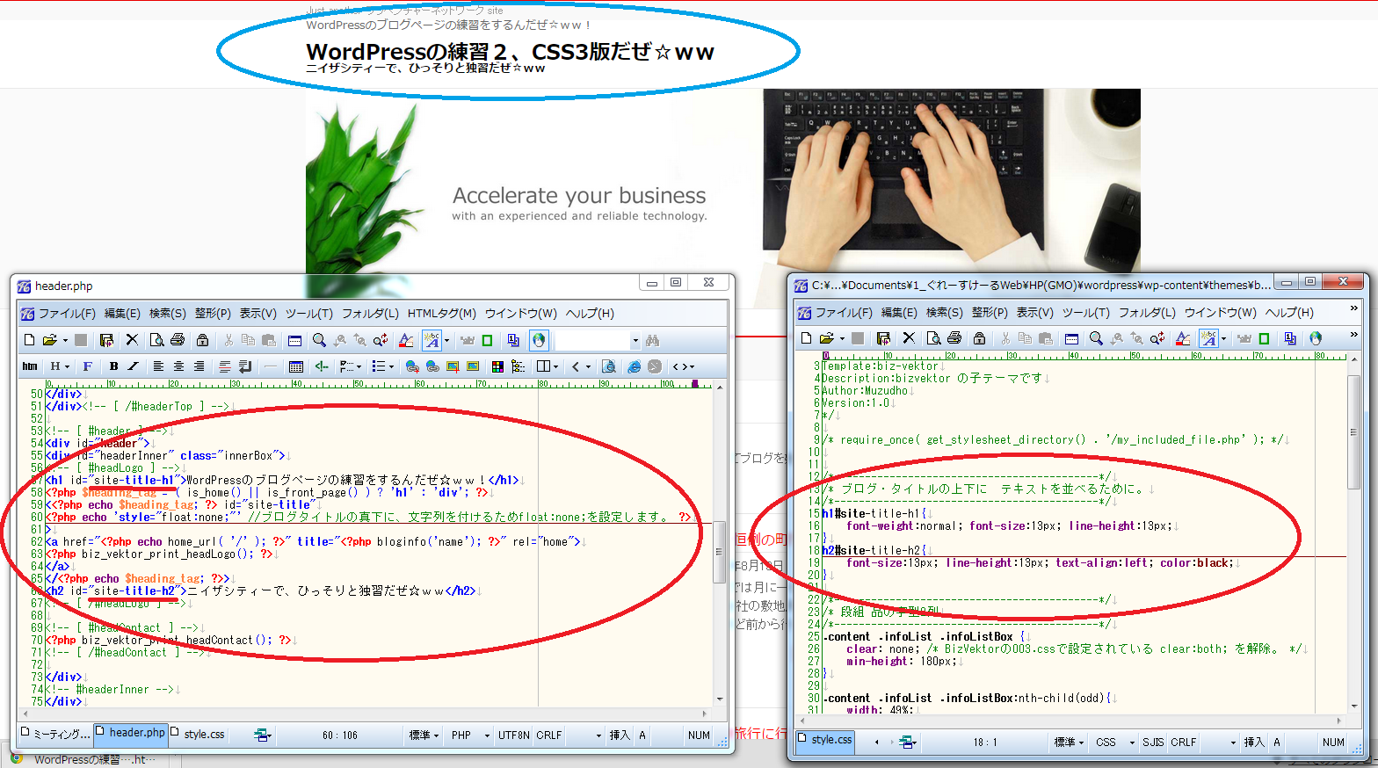Viewport: 1378px width, 768px height.
Task: Apply bold tag with the B icon
Action: coord(113,366)
